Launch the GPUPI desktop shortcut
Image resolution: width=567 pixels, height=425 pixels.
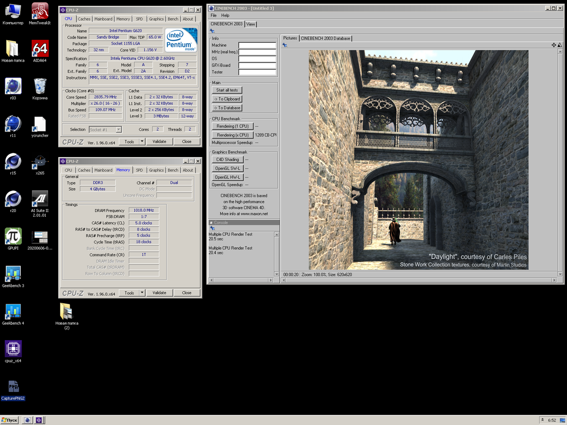(13, 239)
